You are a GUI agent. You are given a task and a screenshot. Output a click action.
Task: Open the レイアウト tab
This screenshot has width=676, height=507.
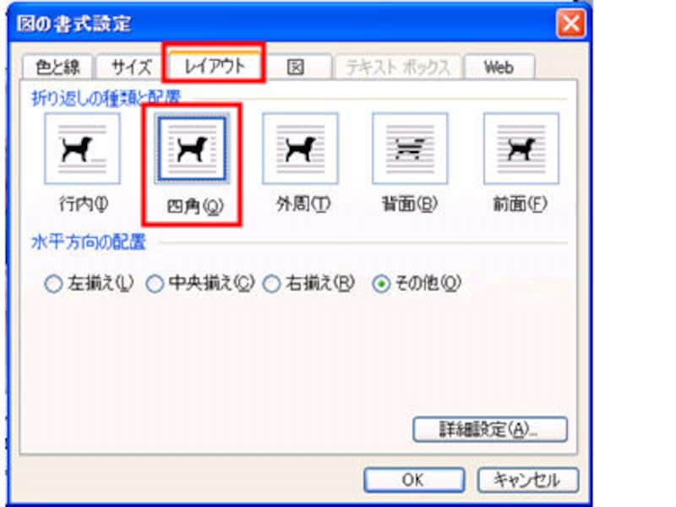tap(215, 66)
